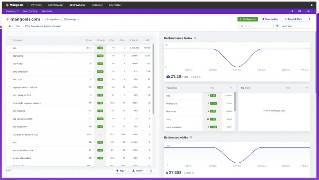Click the Top gainers list scrollbar
The height and width of the screenshot is (180, 319).
[x=235, y=101]
